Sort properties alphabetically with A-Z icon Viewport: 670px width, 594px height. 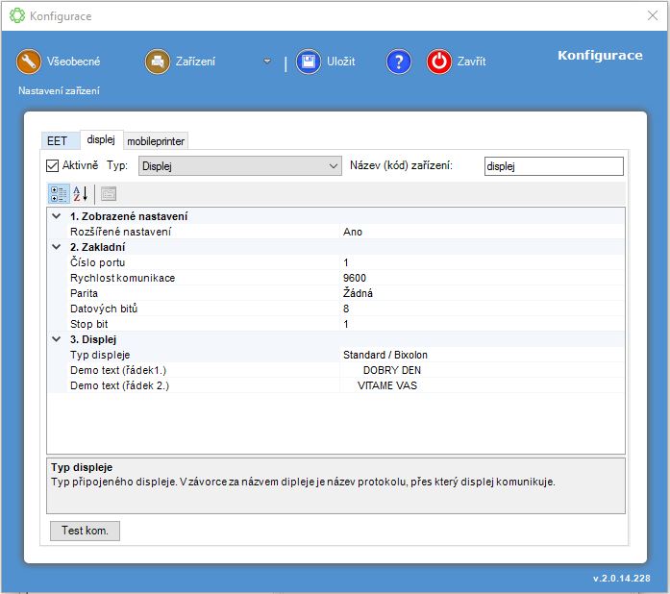point(81,193)
